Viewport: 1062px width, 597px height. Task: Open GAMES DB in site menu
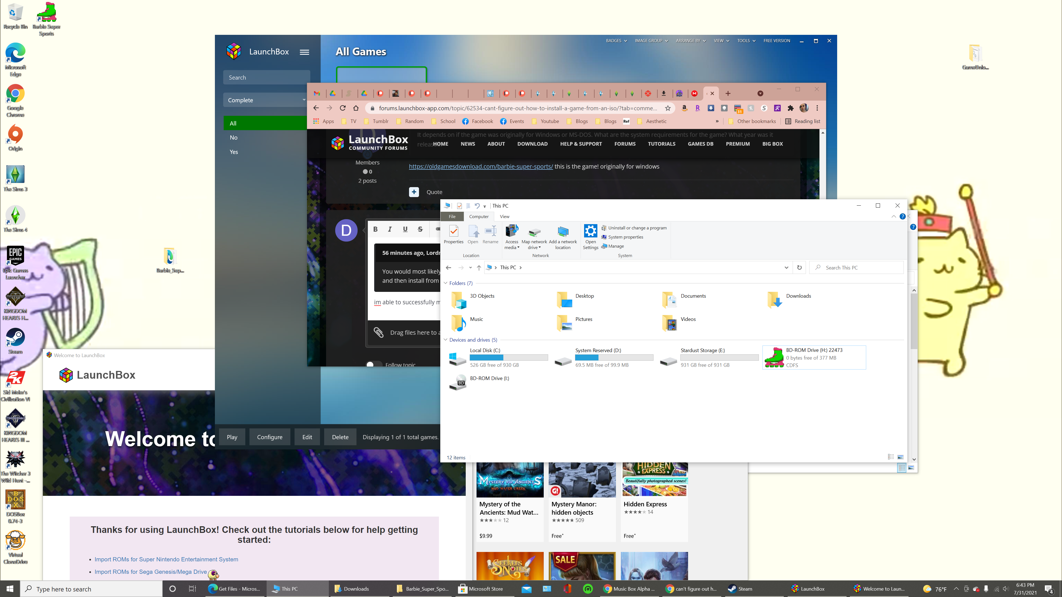coord(700,144)
